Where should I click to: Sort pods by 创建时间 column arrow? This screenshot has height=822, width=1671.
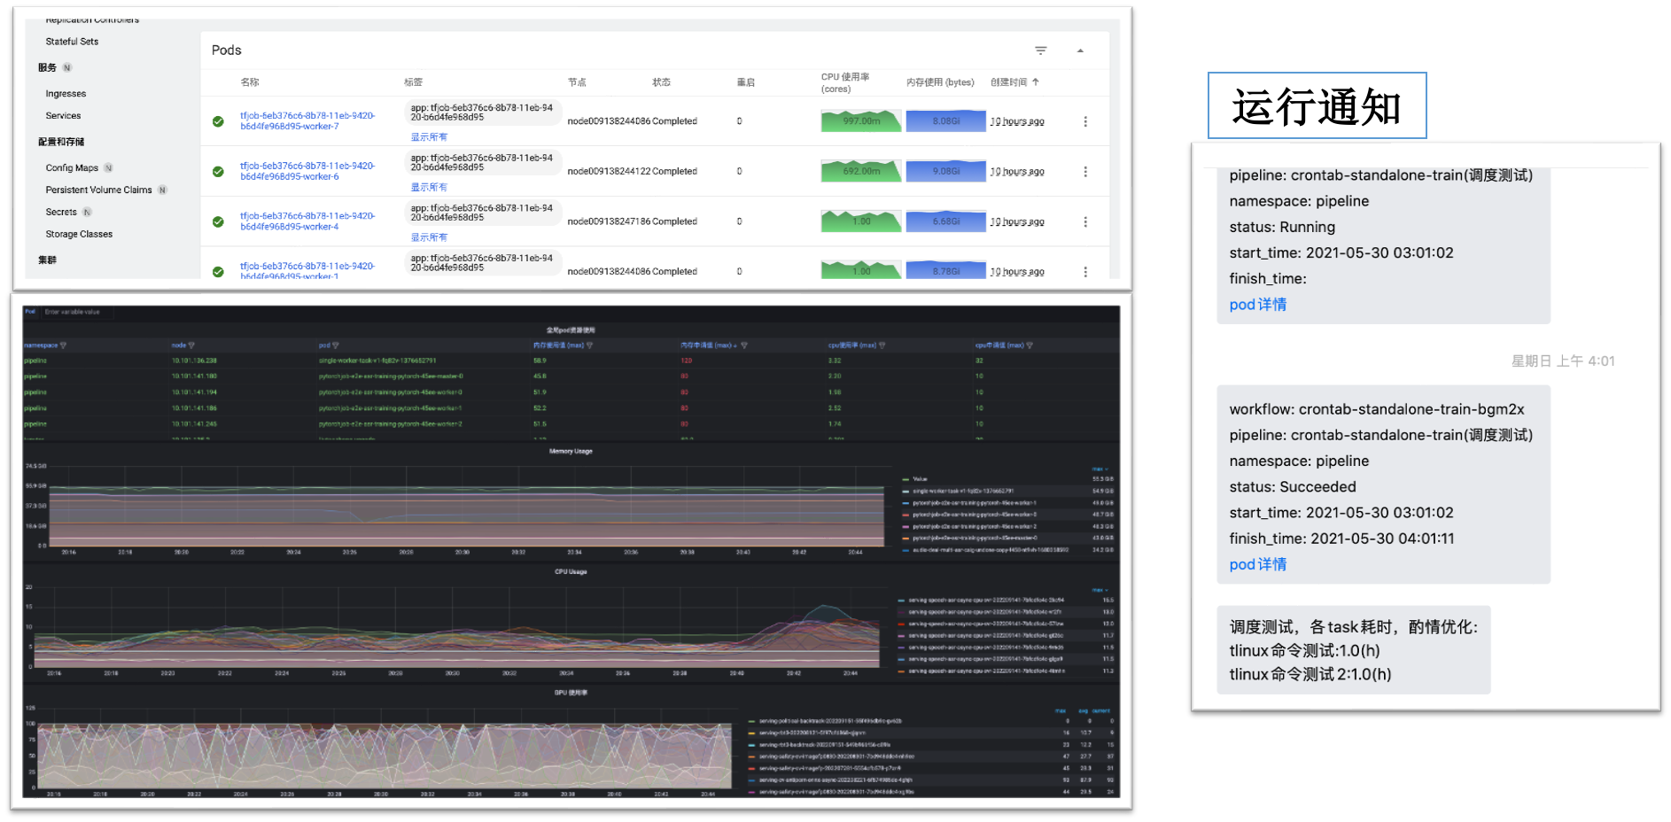tap(1036, 82)
